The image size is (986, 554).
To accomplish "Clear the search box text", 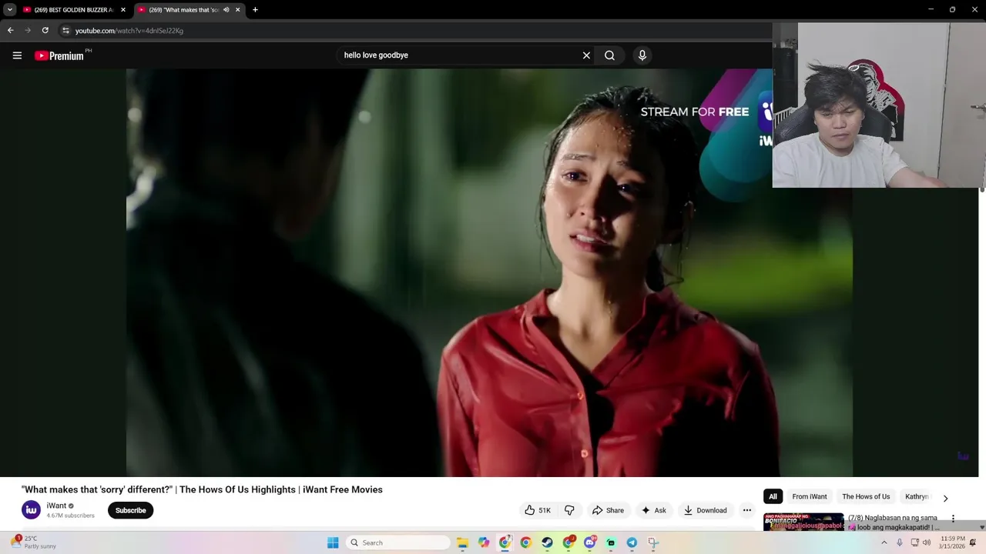I will (x=586, y=55).
